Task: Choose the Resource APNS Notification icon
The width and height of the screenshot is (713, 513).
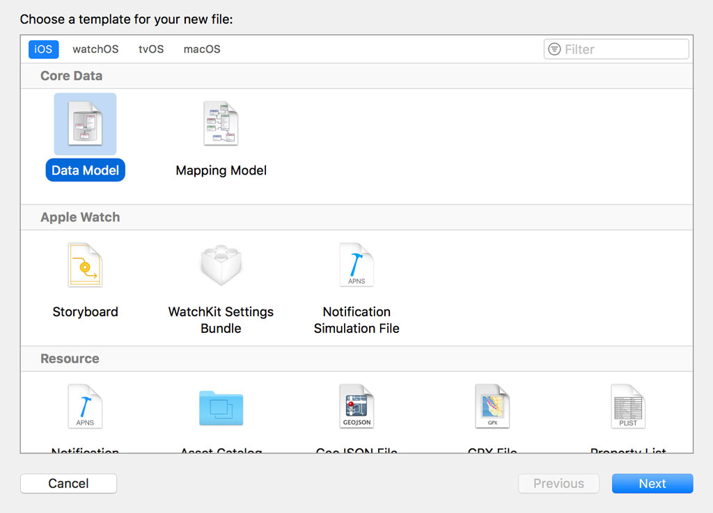Action: [x=85, y=407]
